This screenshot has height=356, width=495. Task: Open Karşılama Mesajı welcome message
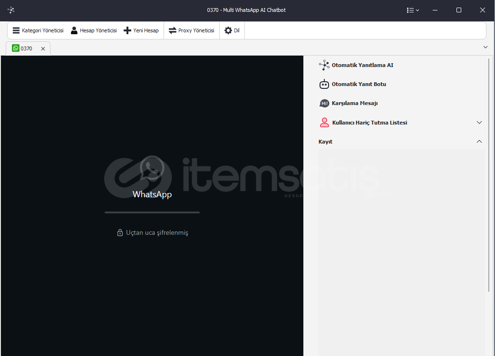(x=348, y=103)
